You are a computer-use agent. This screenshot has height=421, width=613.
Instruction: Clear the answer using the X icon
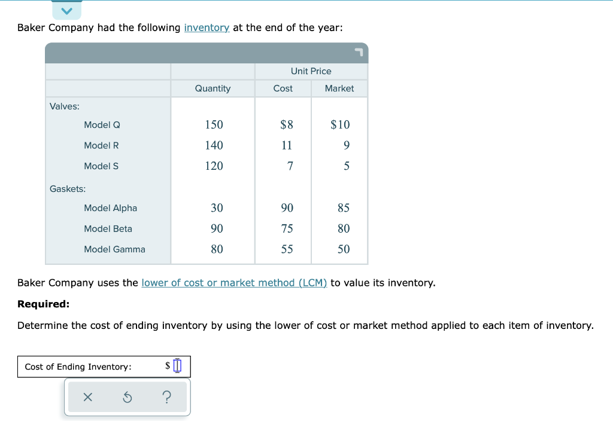87,397
